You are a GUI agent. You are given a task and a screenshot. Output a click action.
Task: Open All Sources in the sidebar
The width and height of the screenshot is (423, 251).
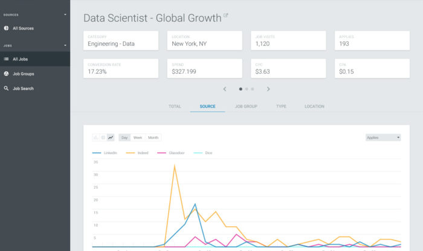click(x=35, y=28)
